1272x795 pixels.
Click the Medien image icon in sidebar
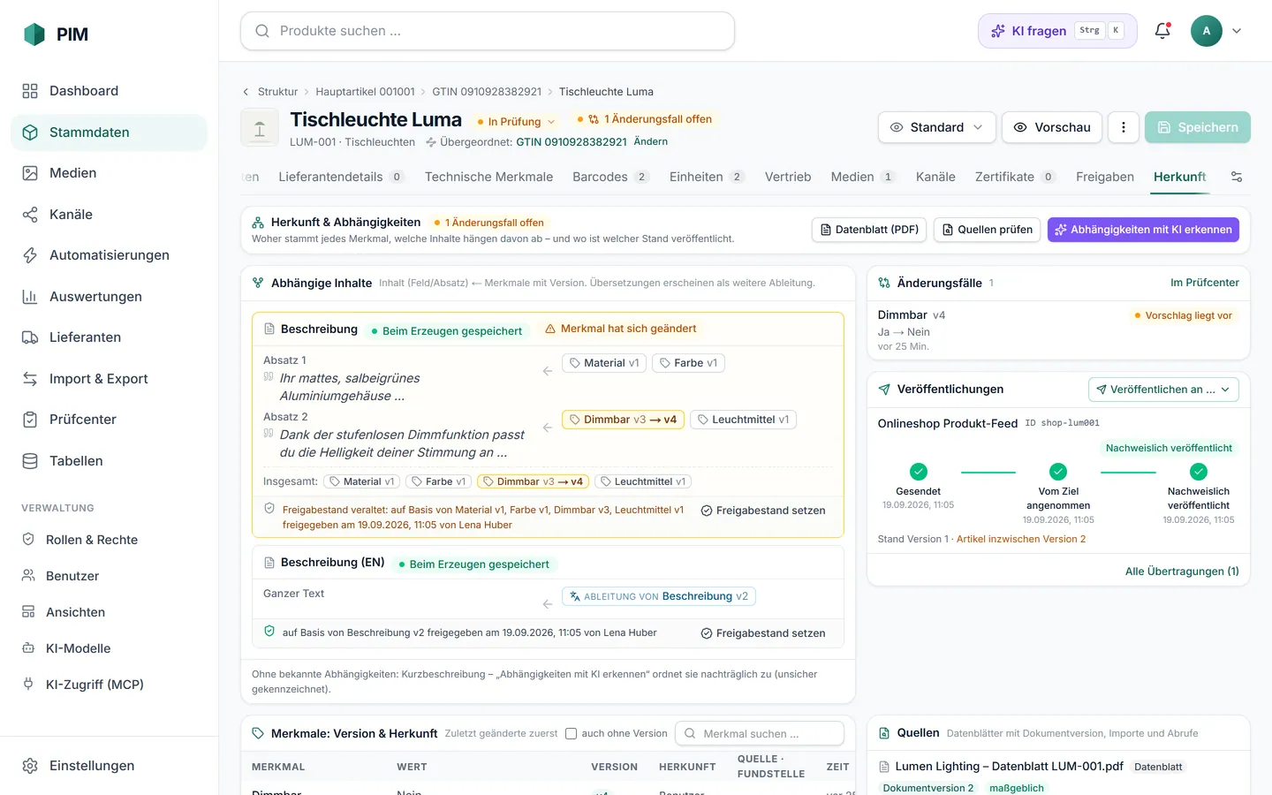pos(30,173)
